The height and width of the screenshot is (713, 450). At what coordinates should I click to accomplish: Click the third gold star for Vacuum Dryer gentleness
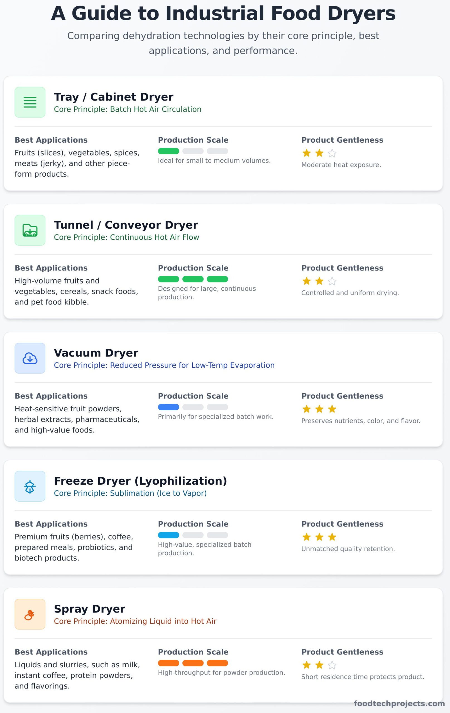coord(332,409)
